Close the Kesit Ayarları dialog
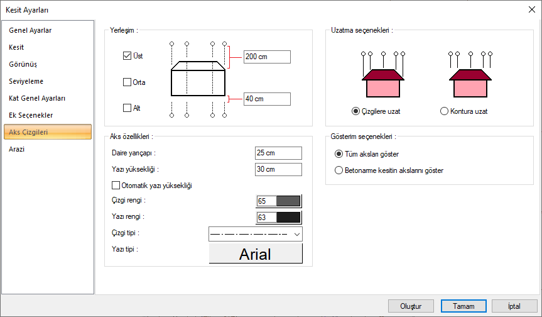Viewport: 542px width, 317px height. [531, 9]
